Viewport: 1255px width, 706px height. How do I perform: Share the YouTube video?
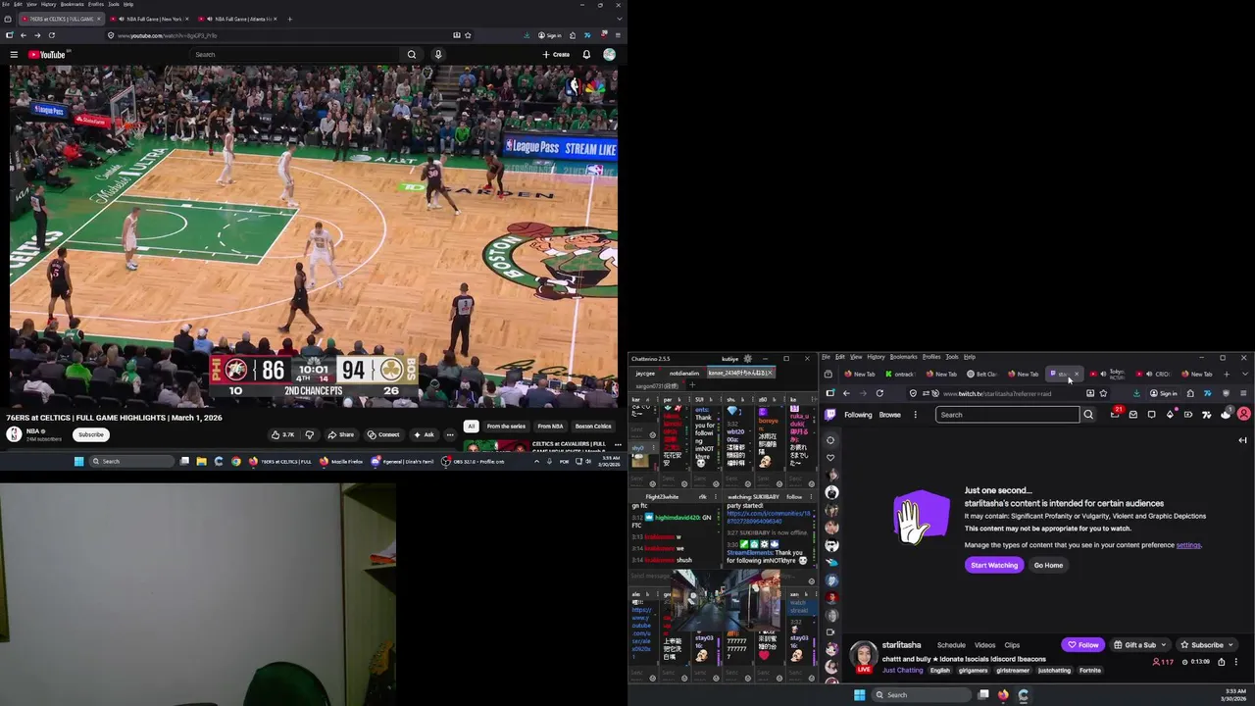pyautogui.click(x=341, y=434)
